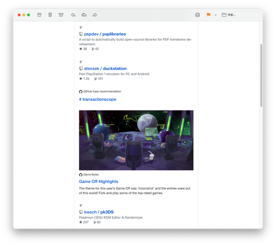276x246 pixels.
Task: Click the fork count 42 for psplibraries
Action: (95, 49)
